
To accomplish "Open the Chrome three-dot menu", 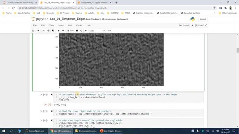I will point(236,8).
